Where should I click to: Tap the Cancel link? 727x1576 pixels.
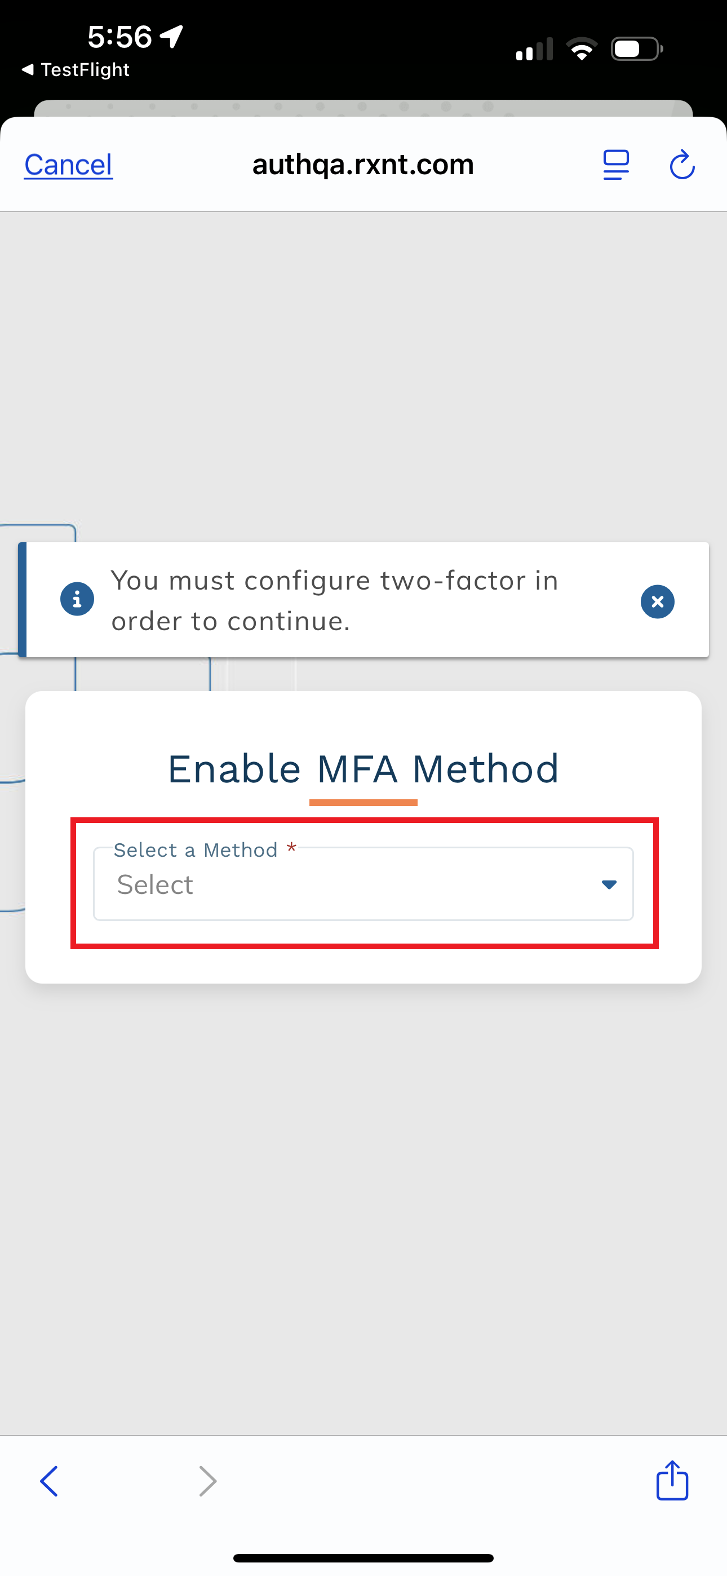[68, 165]
